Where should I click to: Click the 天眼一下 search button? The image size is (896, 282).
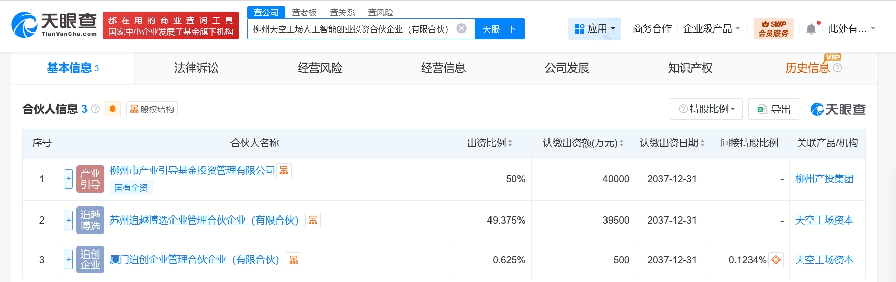pos(499,29)
